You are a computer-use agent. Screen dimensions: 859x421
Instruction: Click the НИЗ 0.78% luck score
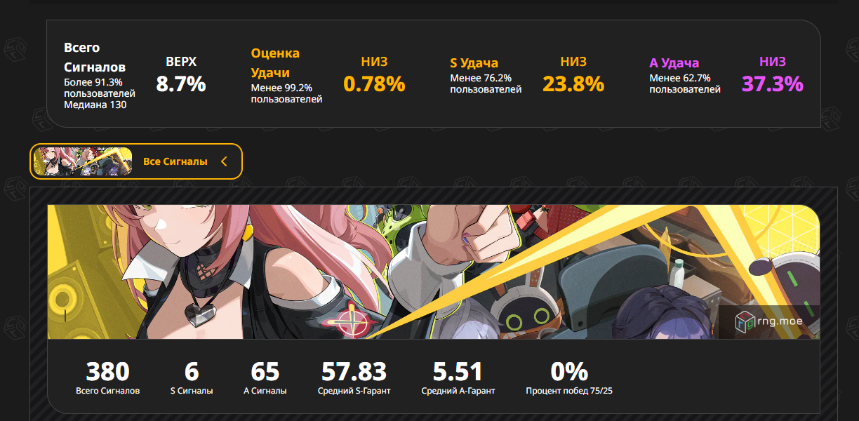[x=374, y=84]
